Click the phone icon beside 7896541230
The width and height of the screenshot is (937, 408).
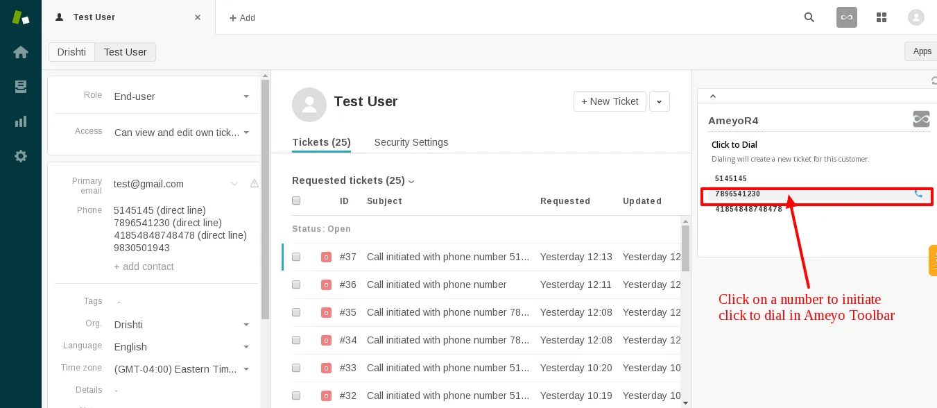pyautogui.click(x=918, y=194)
